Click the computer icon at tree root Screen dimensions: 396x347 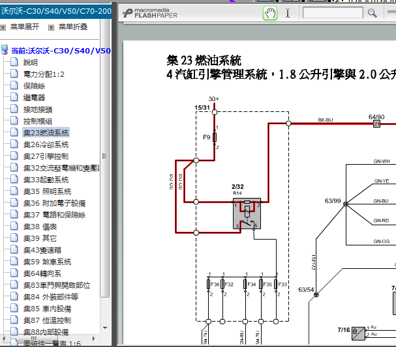[x=5, y=49]
